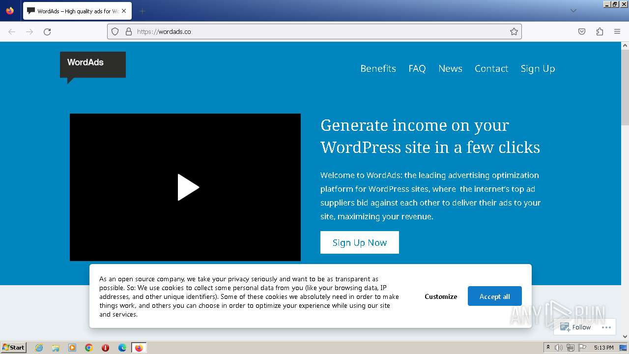Launch Microsoft Edge from the taskbar
Screen dimensions: 629x354
click(122, 348)
